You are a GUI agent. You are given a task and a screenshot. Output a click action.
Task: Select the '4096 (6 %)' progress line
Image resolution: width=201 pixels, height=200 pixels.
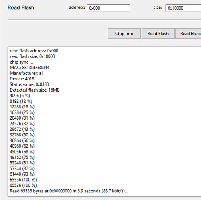[x=20, y=96]
